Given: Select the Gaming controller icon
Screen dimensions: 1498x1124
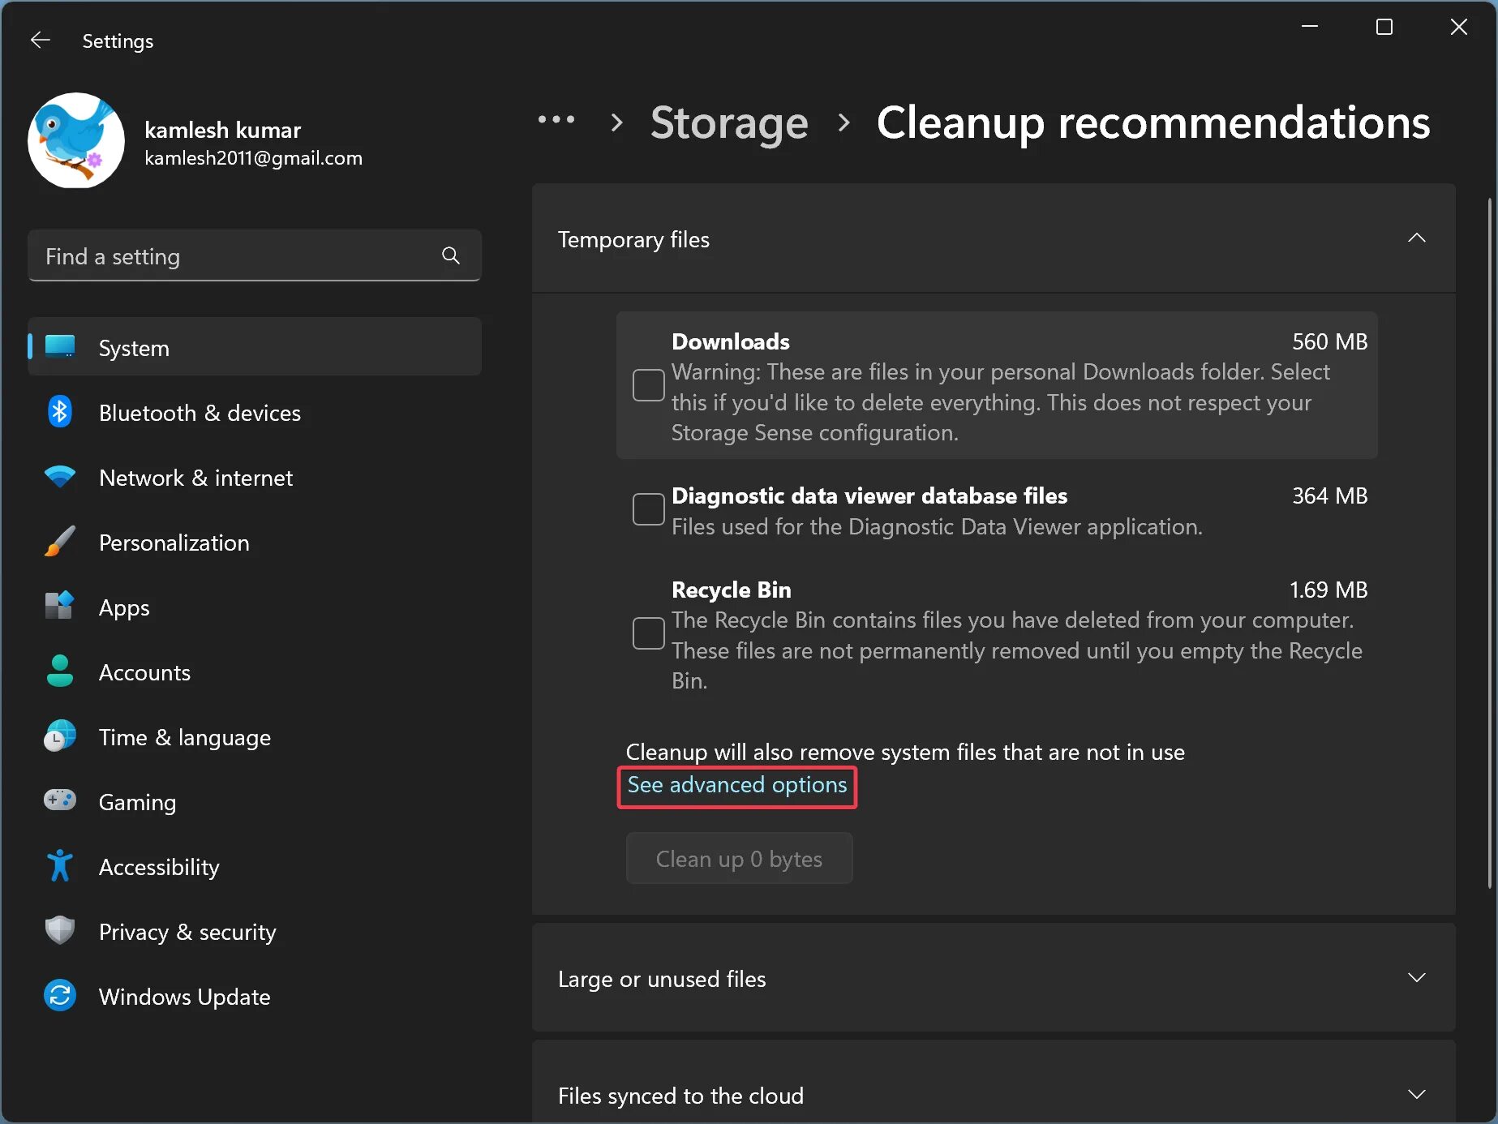Looking at the screenshot, I should [60, 801].
